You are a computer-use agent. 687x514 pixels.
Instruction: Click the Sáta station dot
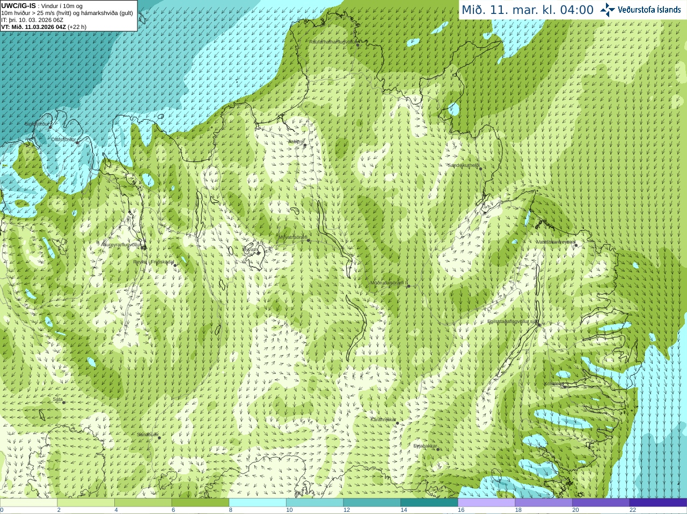[x=64, y=402]
